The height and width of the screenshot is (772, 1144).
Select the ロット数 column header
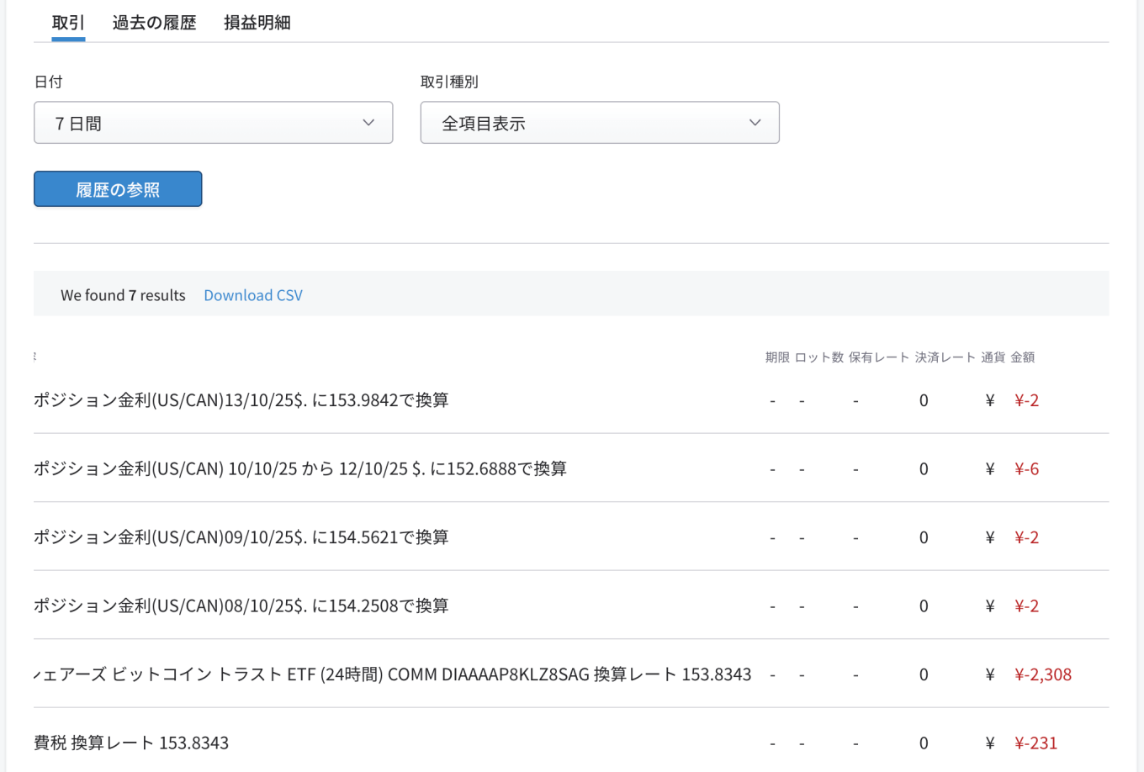click(818, 357)
